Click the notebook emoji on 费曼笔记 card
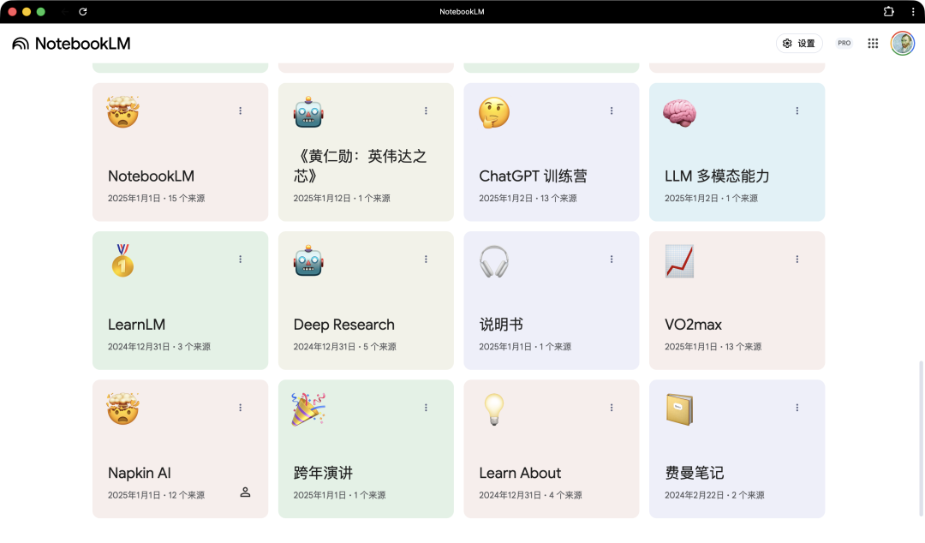This screenshot has height=543, width=925. pyautogui.click(x=679, y=409)
